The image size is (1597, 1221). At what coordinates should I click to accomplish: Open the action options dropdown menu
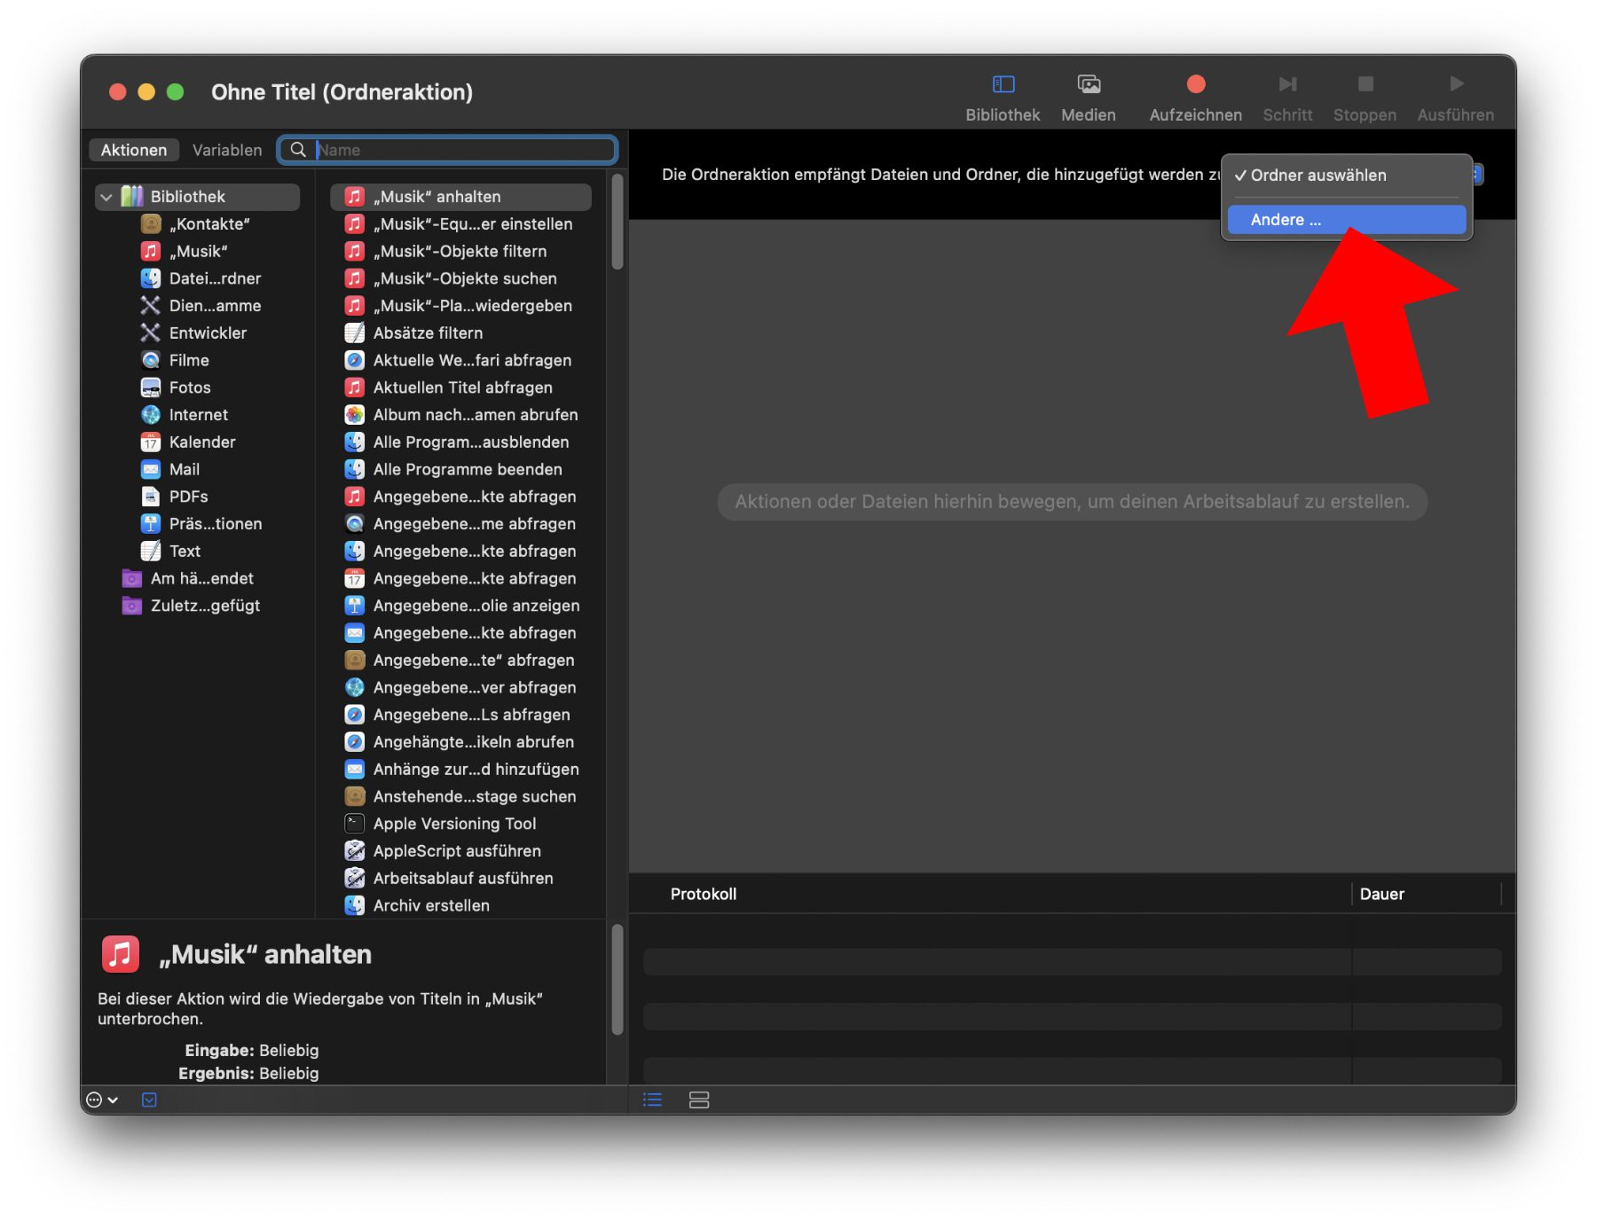tap(101, 1100)
